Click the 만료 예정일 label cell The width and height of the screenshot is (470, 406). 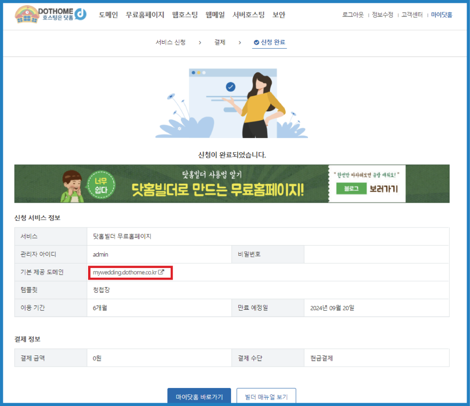(x=268, y=308)
